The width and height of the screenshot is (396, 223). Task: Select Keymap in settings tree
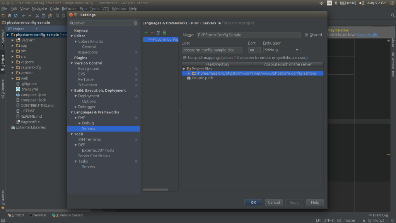[x=81, y=31]
